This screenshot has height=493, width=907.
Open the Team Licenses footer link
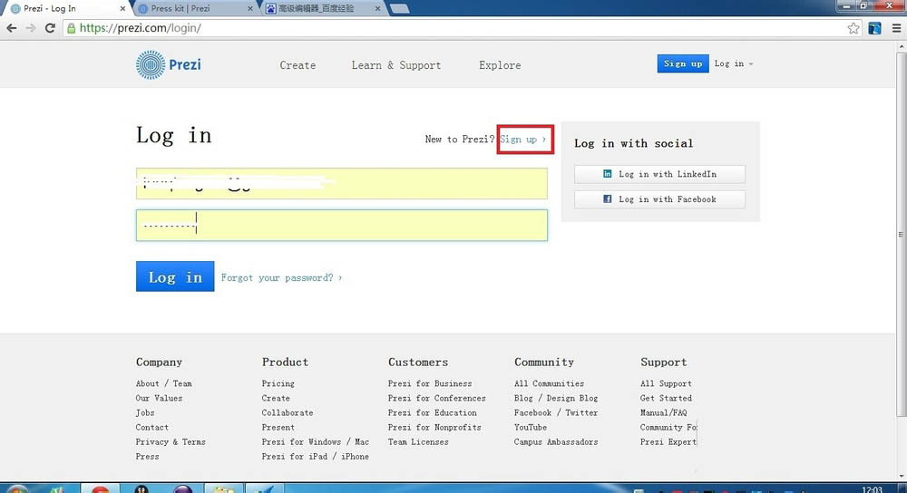point(418,441)
